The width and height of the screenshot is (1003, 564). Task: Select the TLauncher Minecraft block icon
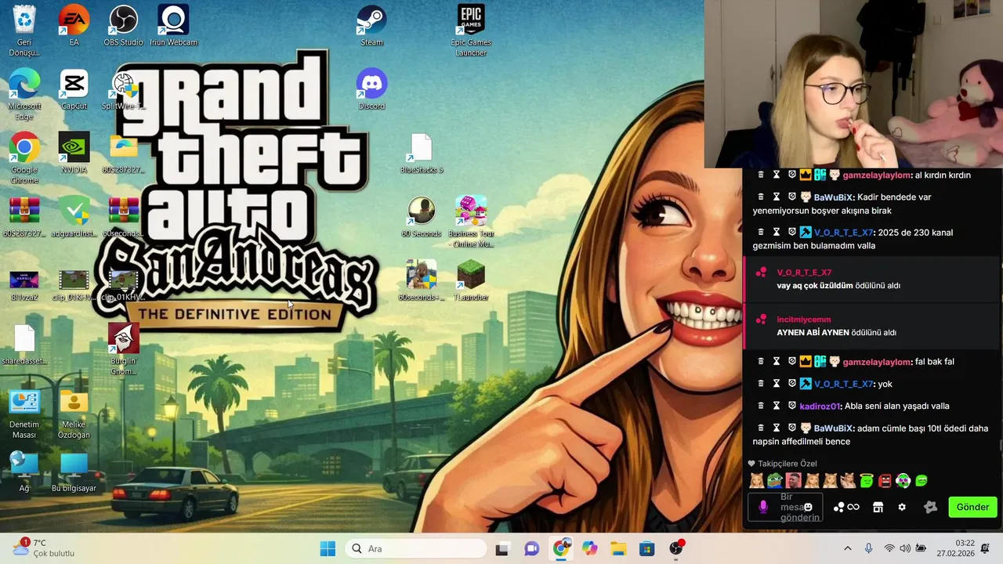point(471,280)
